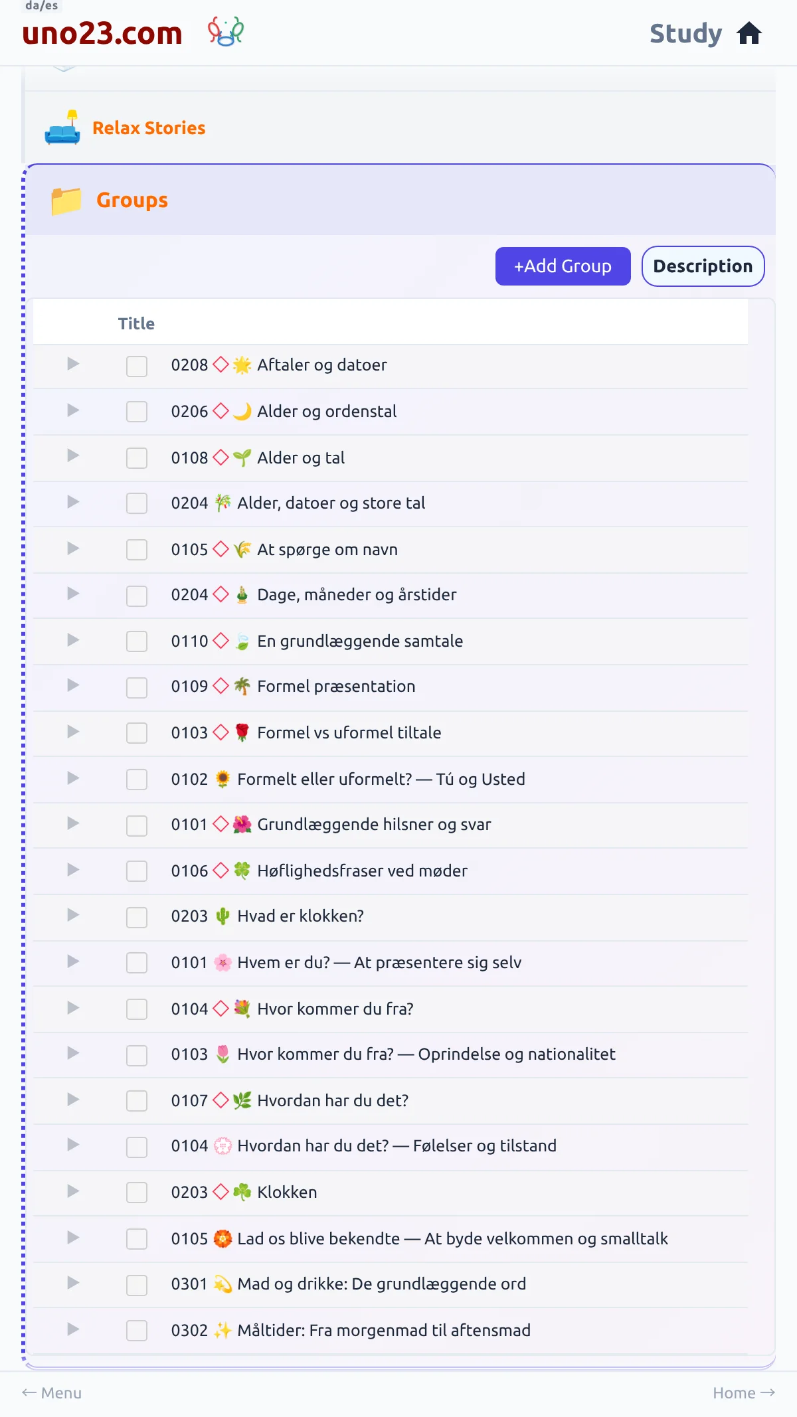This screenshot has width=797, height=1417.
Task: Click the Description button
Action: [x=703, y=266]
